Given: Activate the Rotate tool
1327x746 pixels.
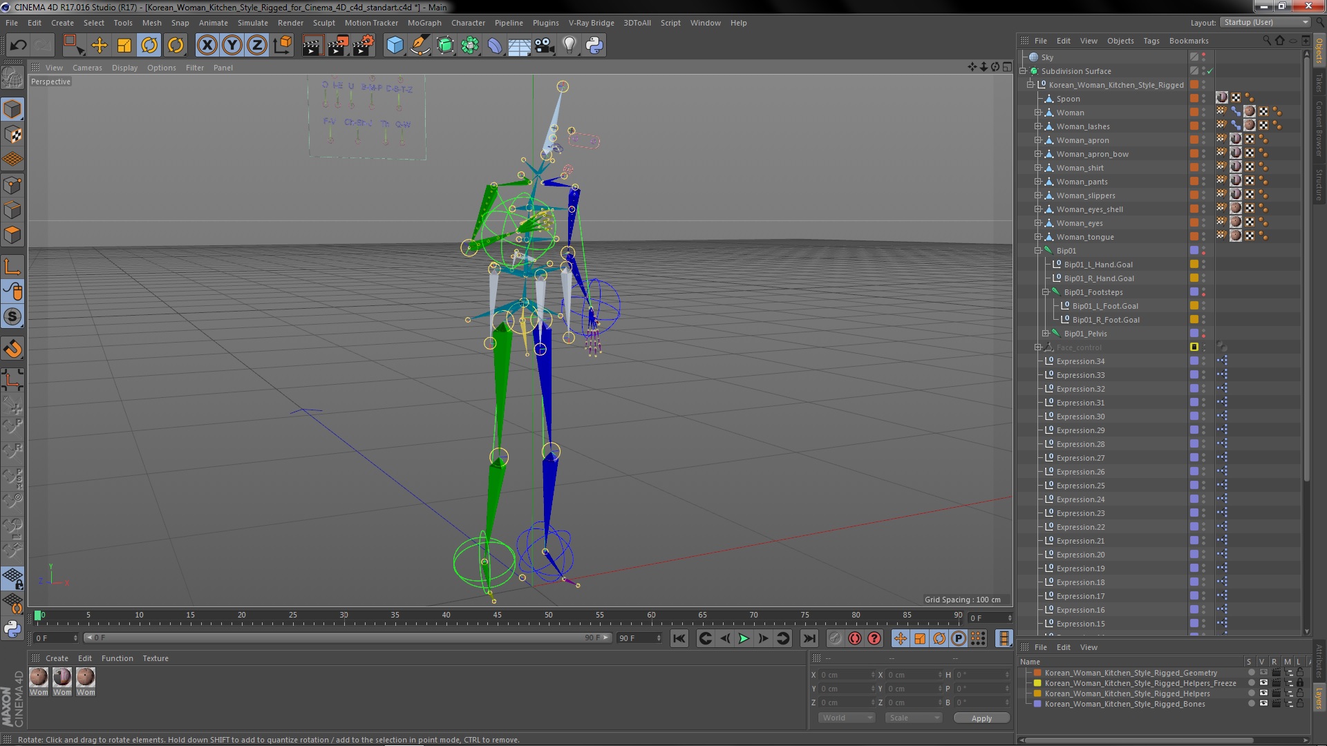Looking at the screenshot, I should pyautogui.click(x=149, y=46).
